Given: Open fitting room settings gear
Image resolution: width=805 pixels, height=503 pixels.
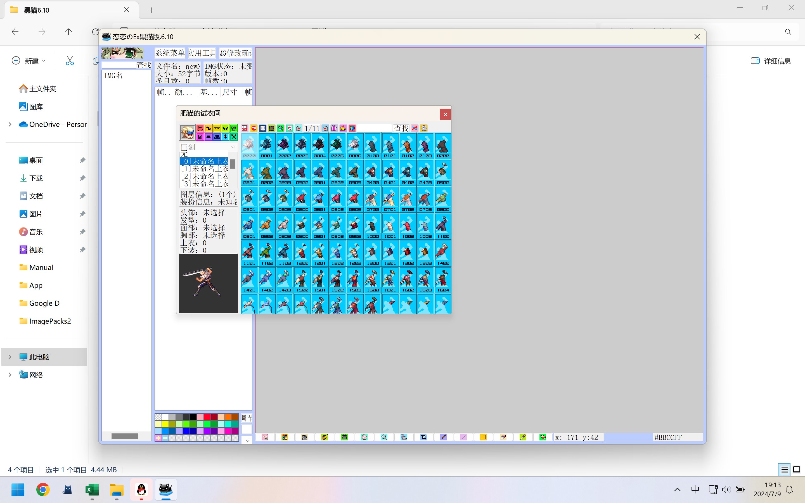Looking at the screenshot, I should pyautogui.click(x=424, y=129).
